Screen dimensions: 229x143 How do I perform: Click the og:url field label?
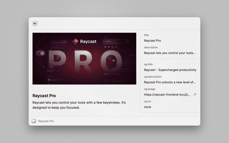pos(147,101)
